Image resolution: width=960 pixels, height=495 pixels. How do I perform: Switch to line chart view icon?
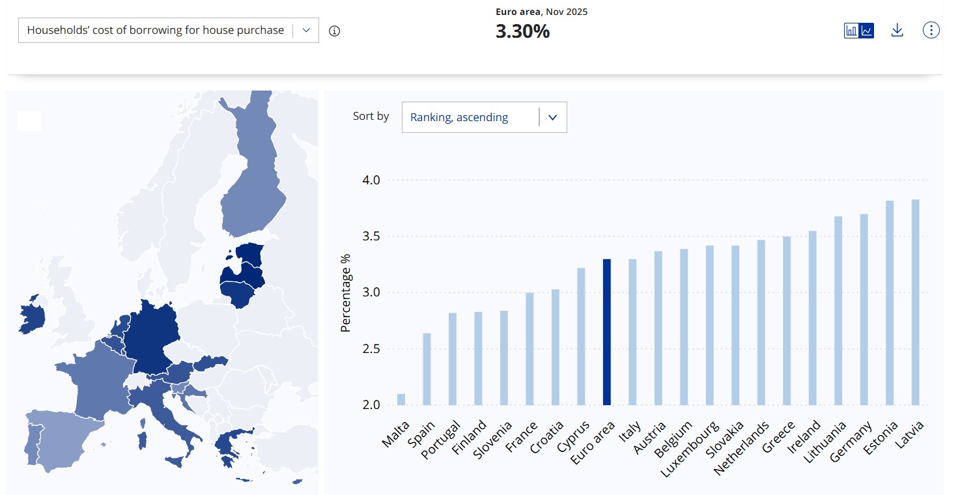(867, 31)
